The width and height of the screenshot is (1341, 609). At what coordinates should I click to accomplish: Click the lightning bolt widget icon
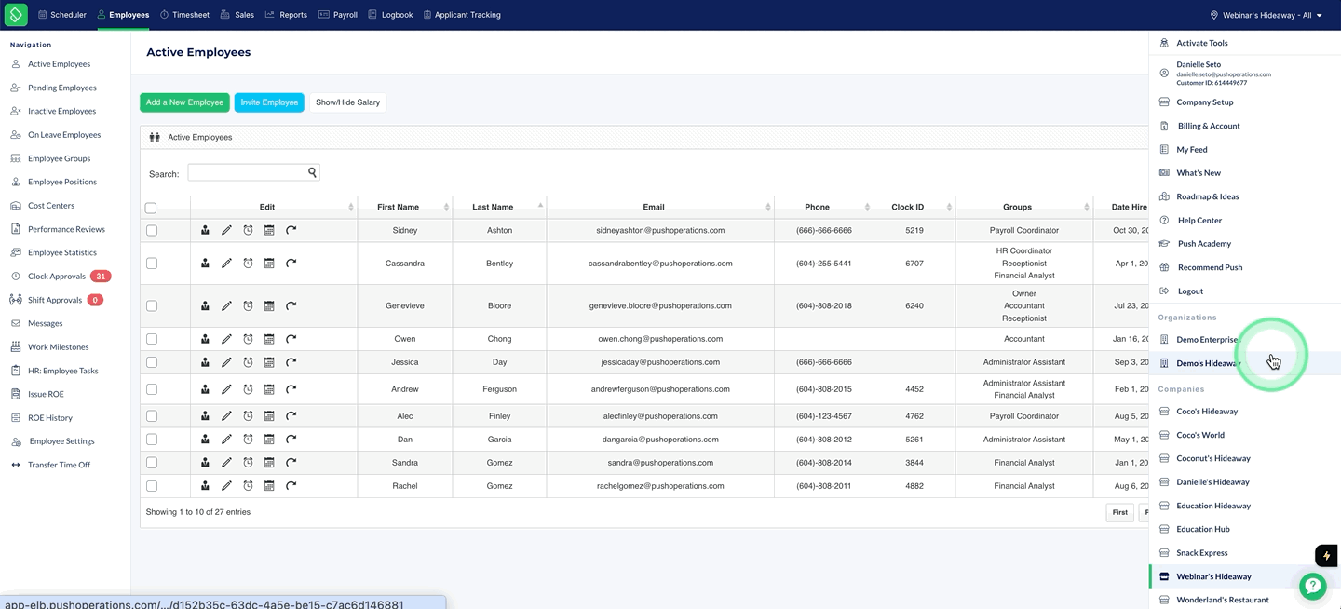pyautogui.click(x=1327, y=556)
